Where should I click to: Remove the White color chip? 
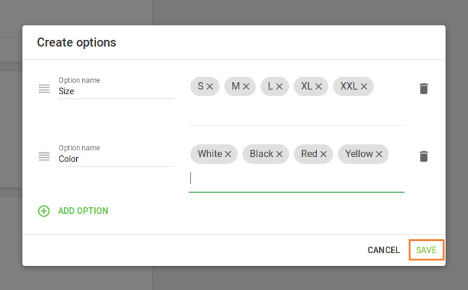point(228,154)
